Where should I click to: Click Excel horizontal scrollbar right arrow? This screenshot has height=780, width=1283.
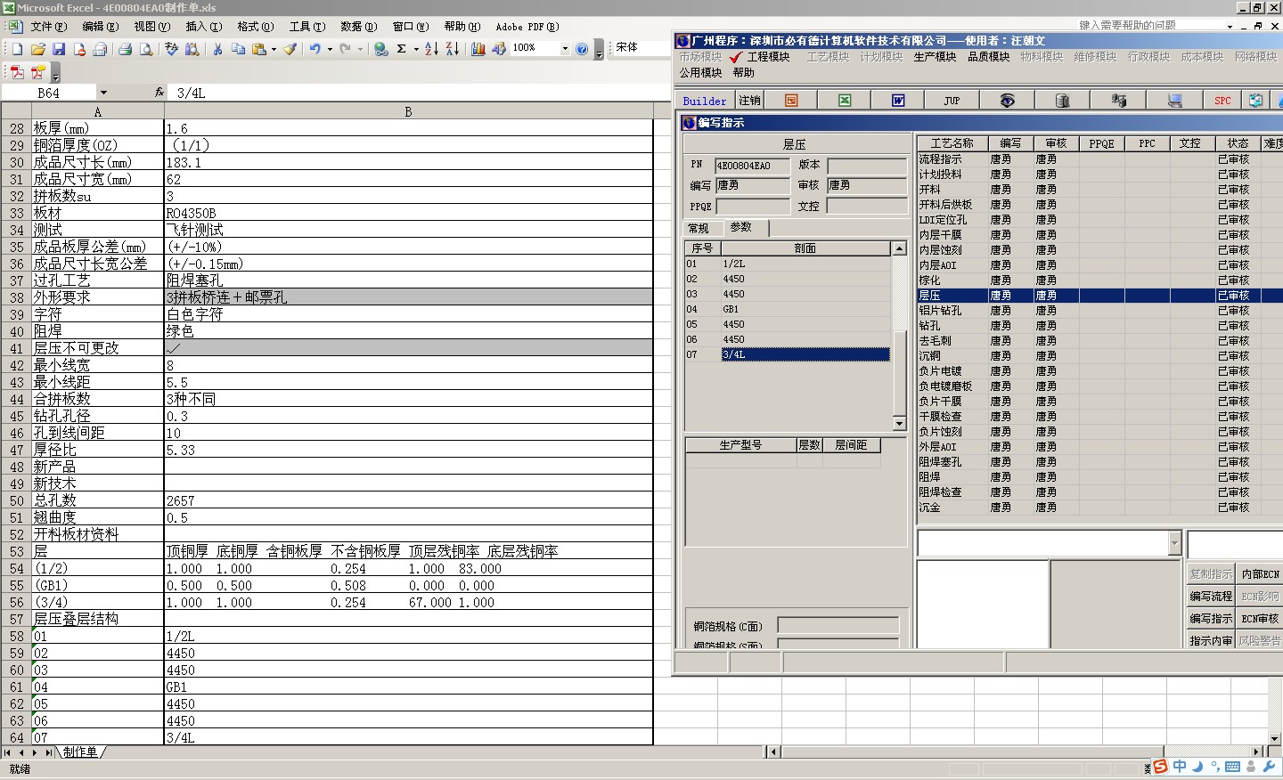tap(1256, 752)
